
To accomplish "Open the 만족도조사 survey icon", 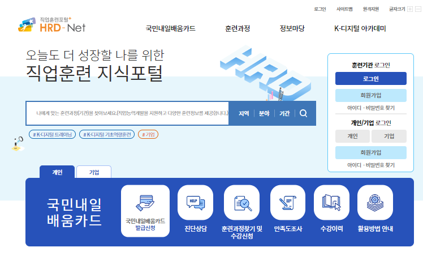I will tap(288, 203).
